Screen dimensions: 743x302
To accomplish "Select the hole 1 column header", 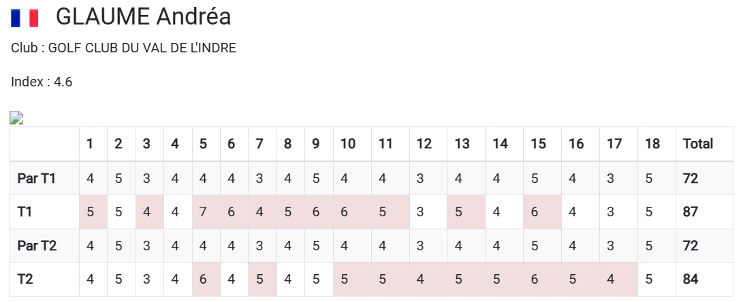I will tap(90, 144).
